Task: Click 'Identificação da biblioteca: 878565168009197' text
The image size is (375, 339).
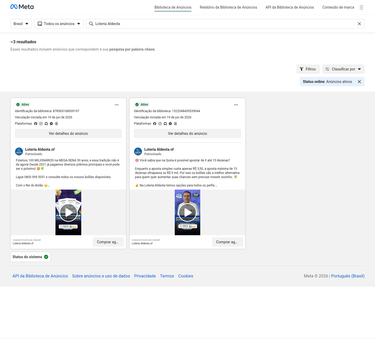Action: pos(47,111)
